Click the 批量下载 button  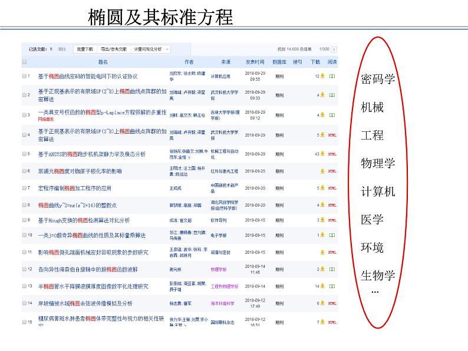(x=85, y=49)
